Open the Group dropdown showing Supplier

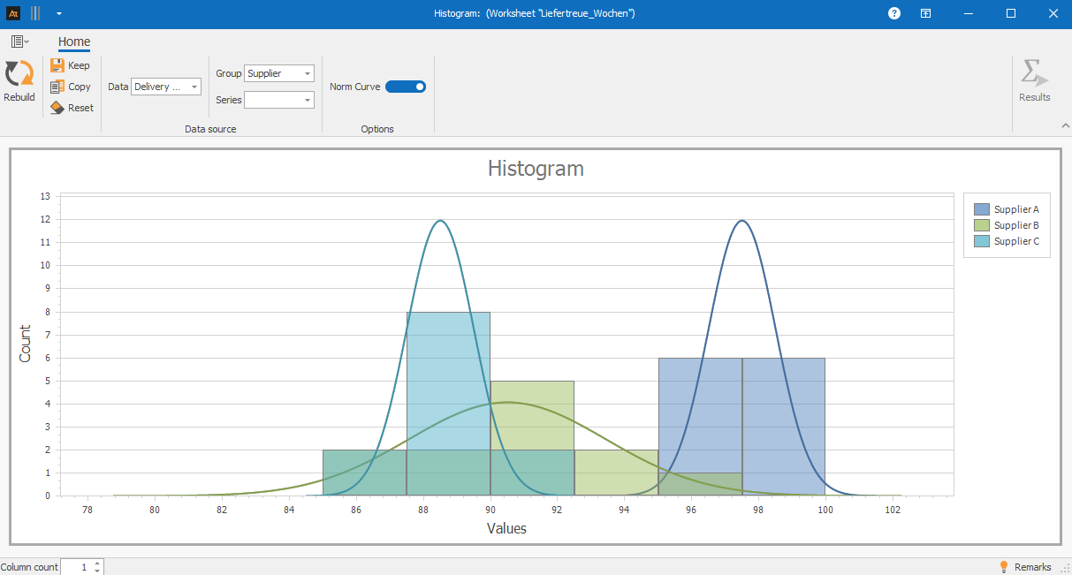[x=278, y=73]
